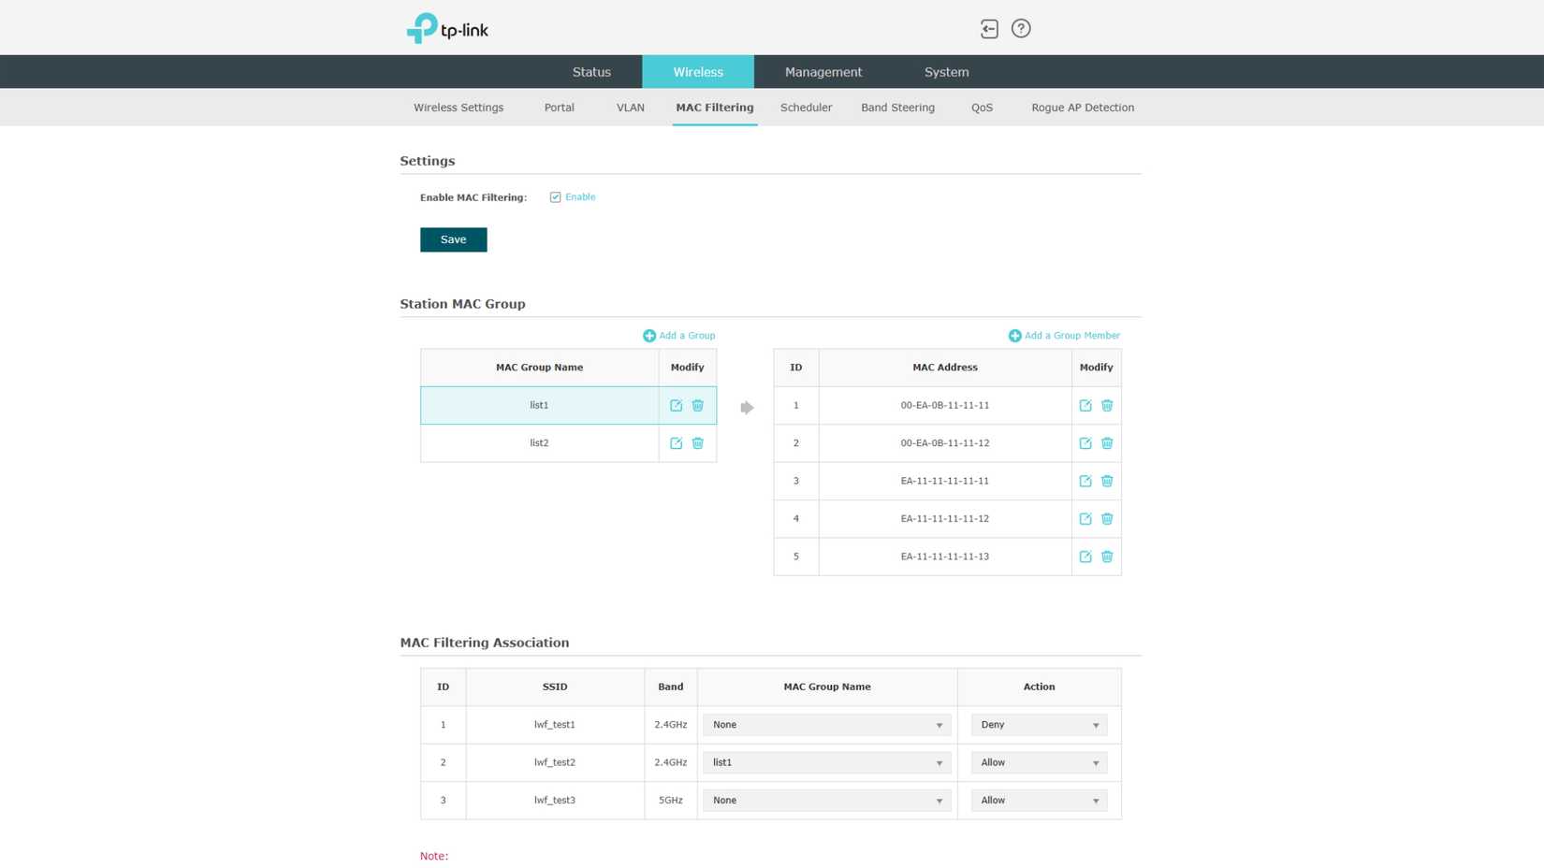Open the MAC Group Name dropdown for lwf_test1

pos(826,724)
